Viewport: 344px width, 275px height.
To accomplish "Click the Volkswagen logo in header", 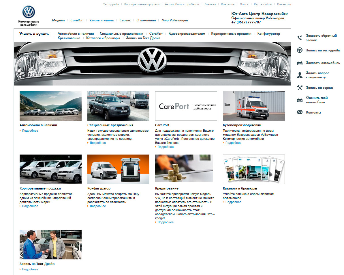I will pos(29,12).
